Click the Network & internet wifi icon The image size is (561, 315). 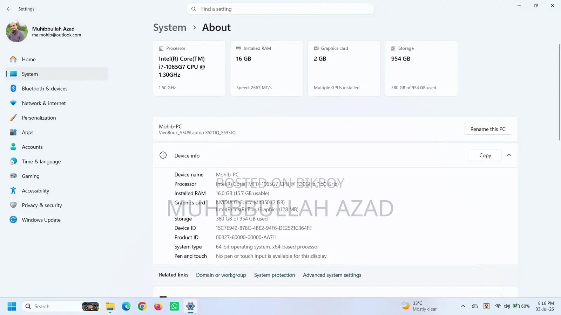coord(13,103)
